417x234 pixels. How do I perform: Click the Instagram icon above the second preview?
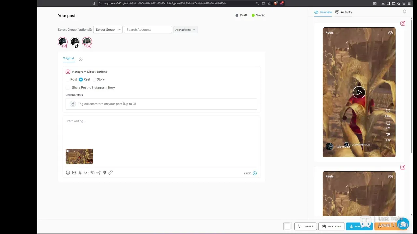403,167
